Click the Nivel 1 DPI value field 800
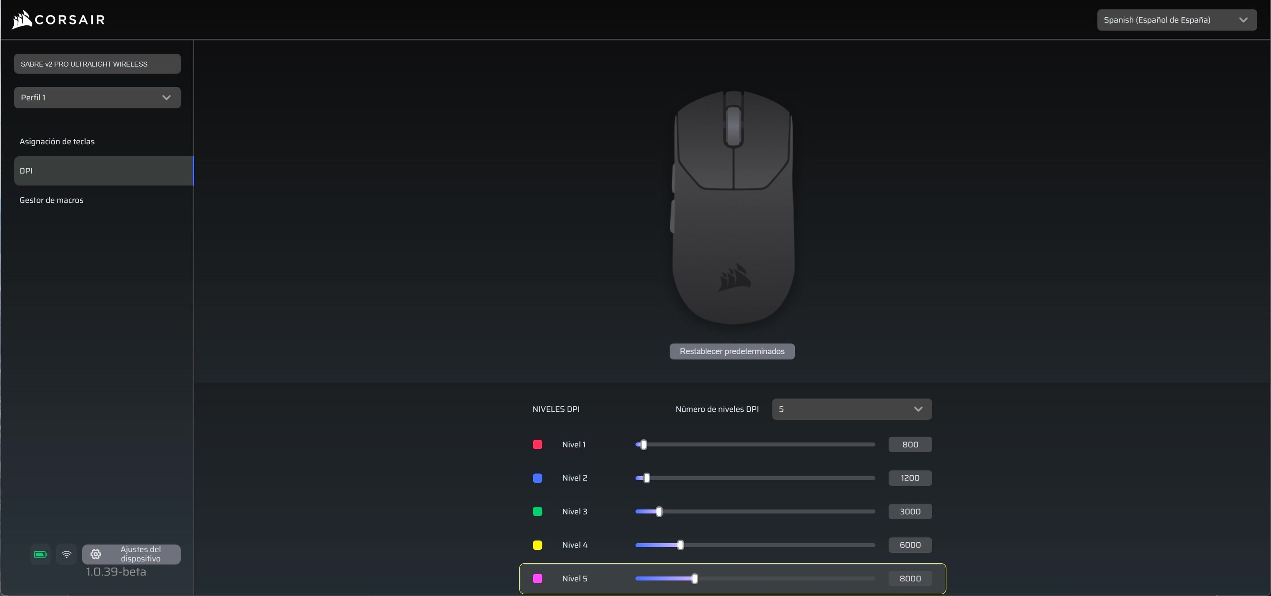 point(910,444)
